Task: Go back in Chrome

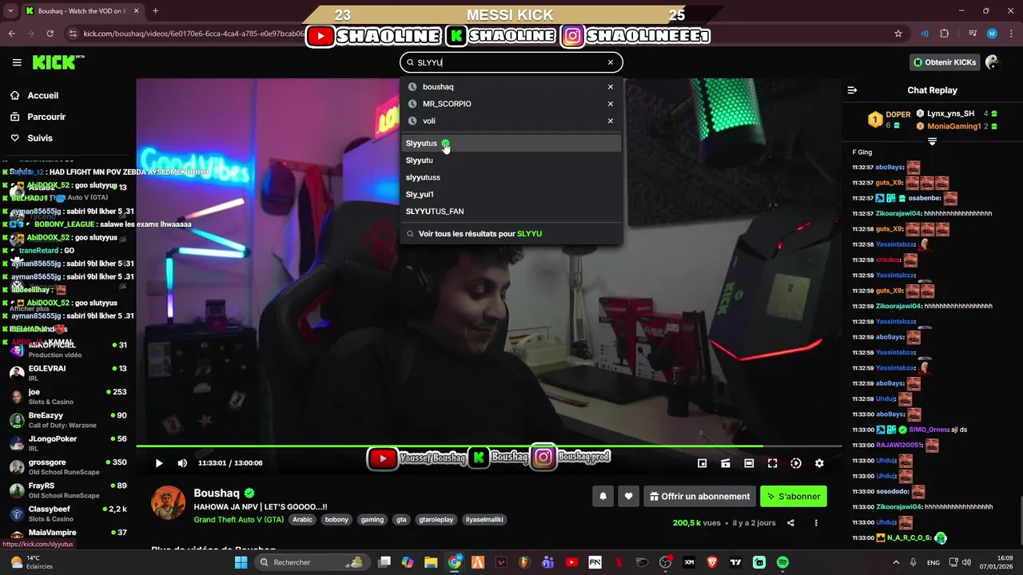Action: [x=11, y=34]
